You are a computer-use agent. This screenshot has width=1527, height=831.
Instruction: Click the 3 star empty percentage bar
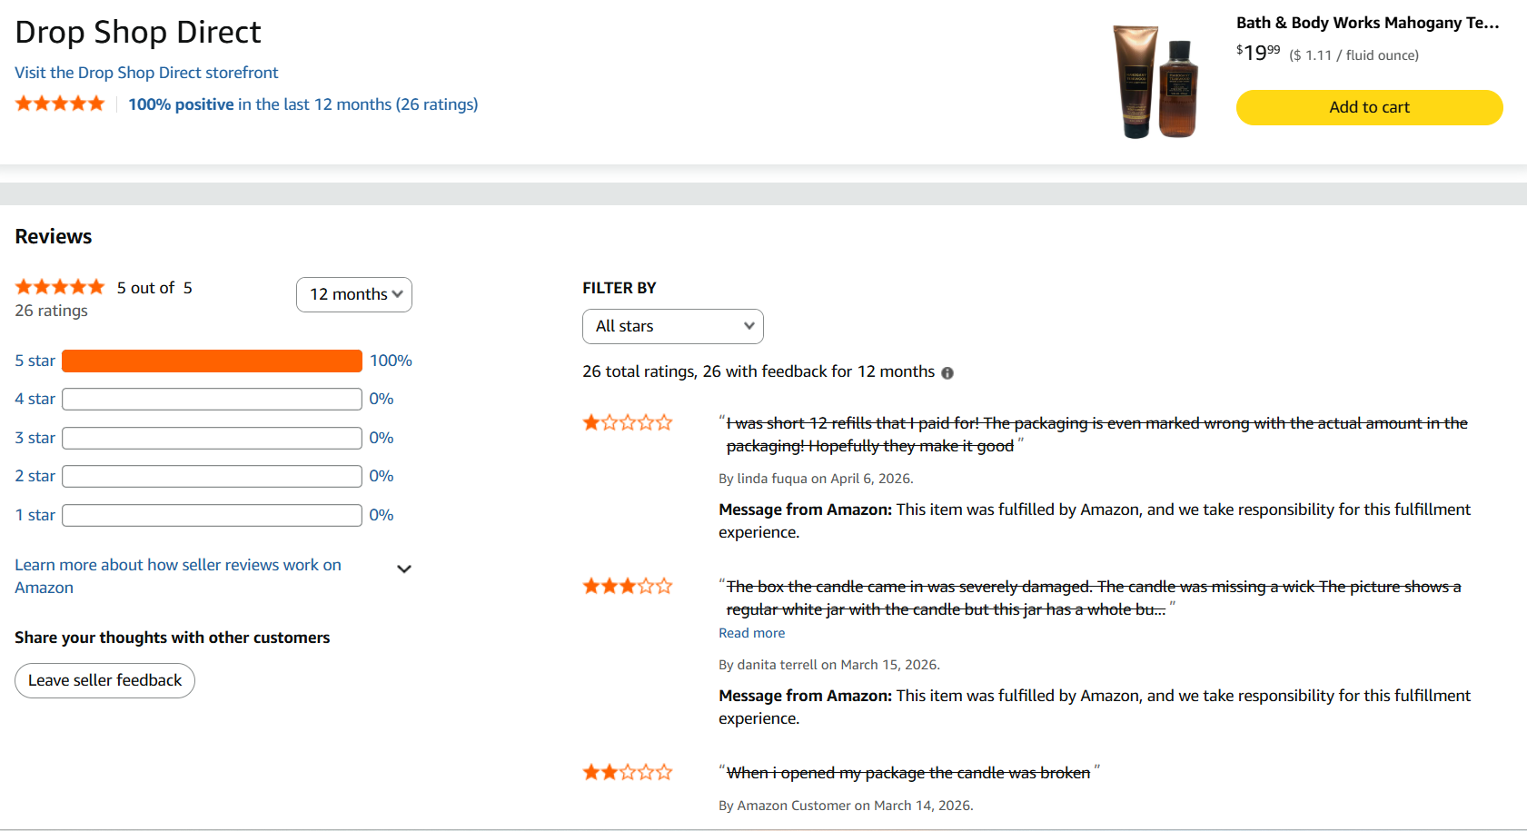point(212,438)
